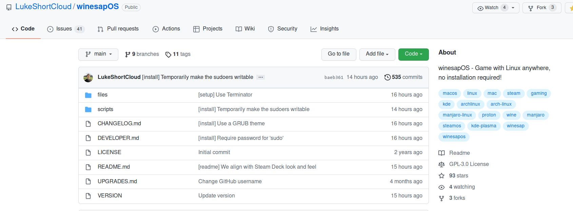Click the README.md file icon
This screenshot has height=211, width=573.
click(88, 167)
